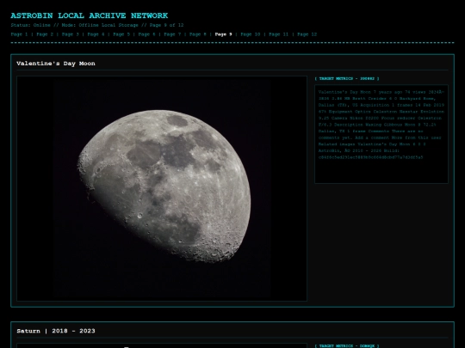The width and height of the screenshot is (465, 348).
Task: Click the status line "Status: Online // Mode: Offline"
Action: (x=97, y=25)
